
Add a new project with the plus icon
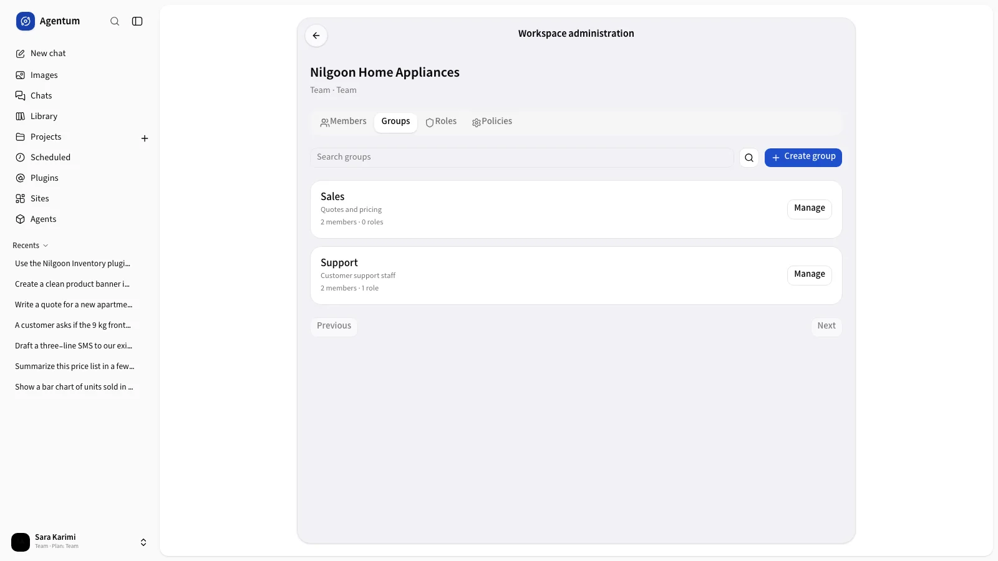point(145,138)
